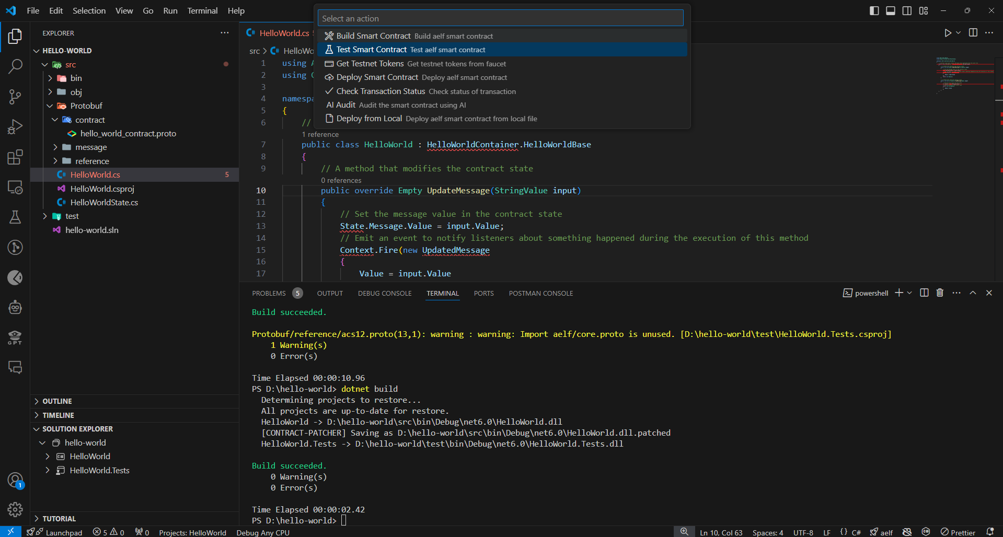Switch to the PROBLEMS tab
Screen dimensions: 1003x537
[x=269, y=294]
